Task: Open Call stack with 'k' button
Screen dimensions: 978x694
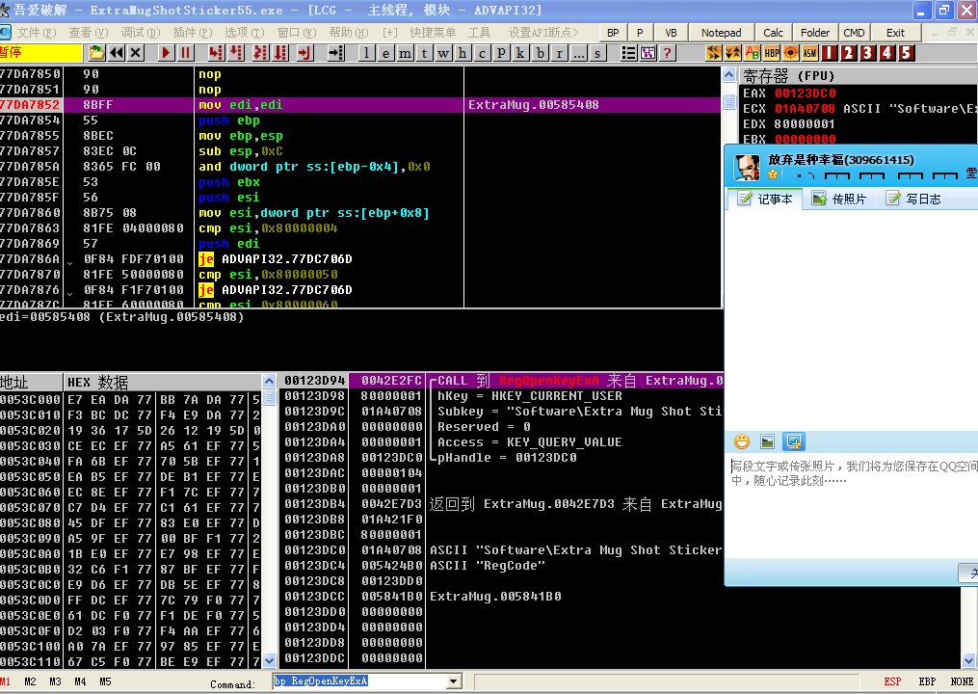Action: tap(521, 53)
